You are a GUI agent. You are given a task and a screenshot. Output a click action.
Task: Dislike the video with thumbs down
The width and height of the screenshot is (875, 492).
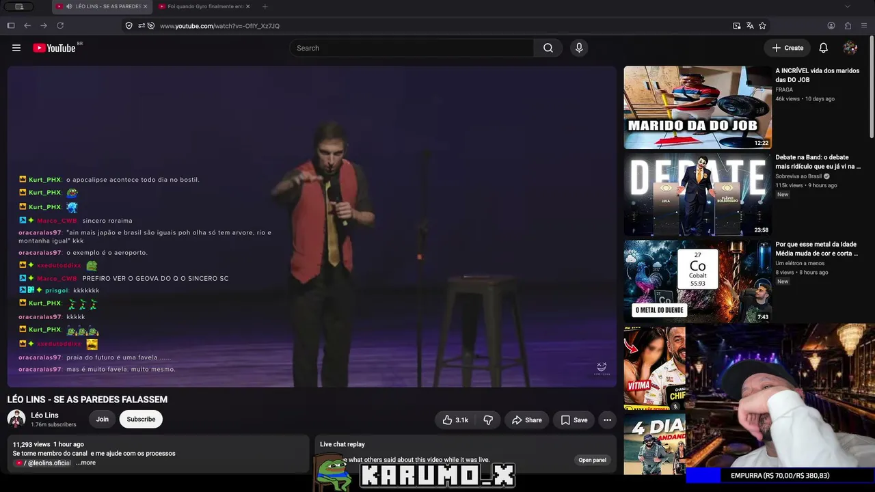coord(488,420)
